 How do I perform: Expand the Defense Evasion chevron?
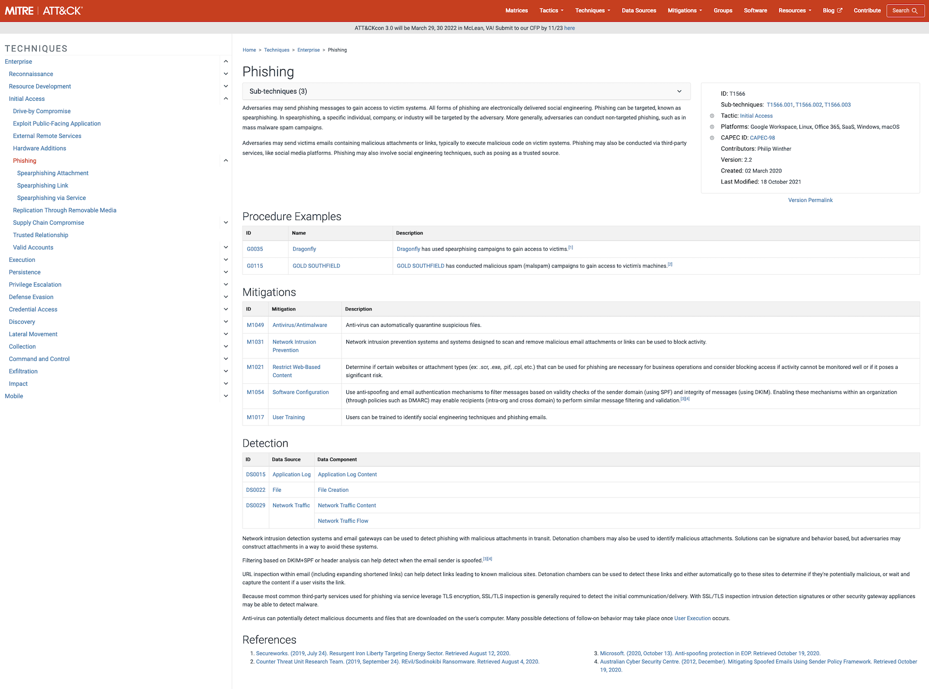coord(226,297)
